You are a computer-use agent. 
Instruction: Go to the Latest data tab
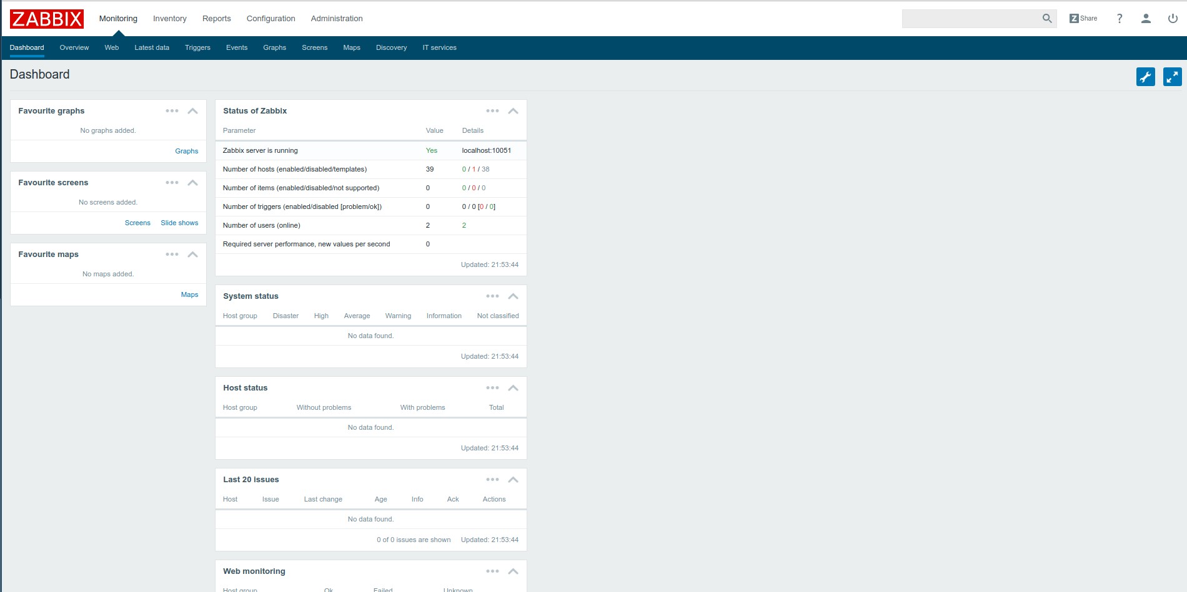(152, 47)
